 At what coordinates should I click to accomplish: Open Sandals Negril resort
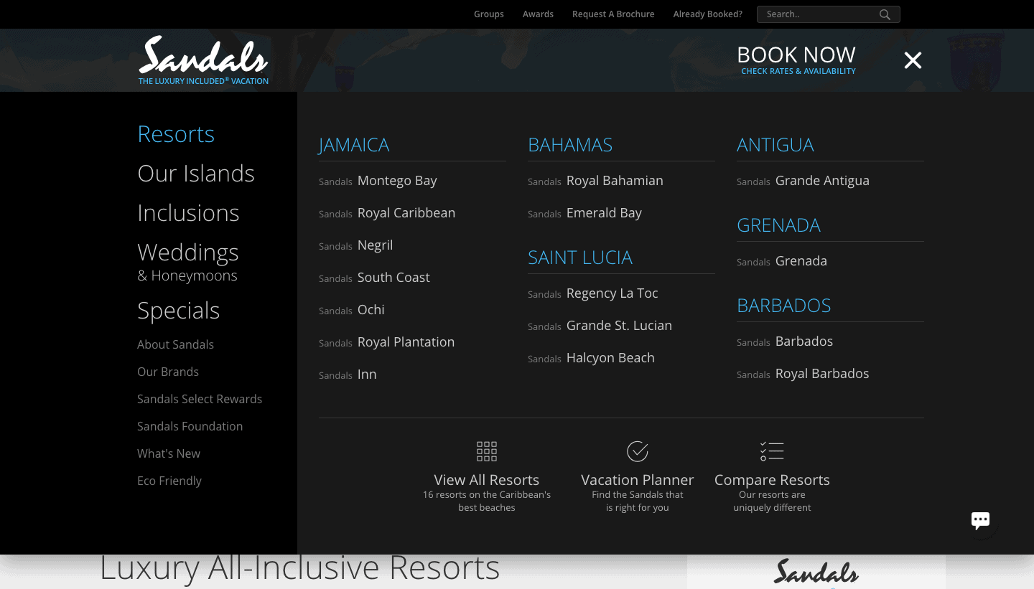click(x=356, y=245)
